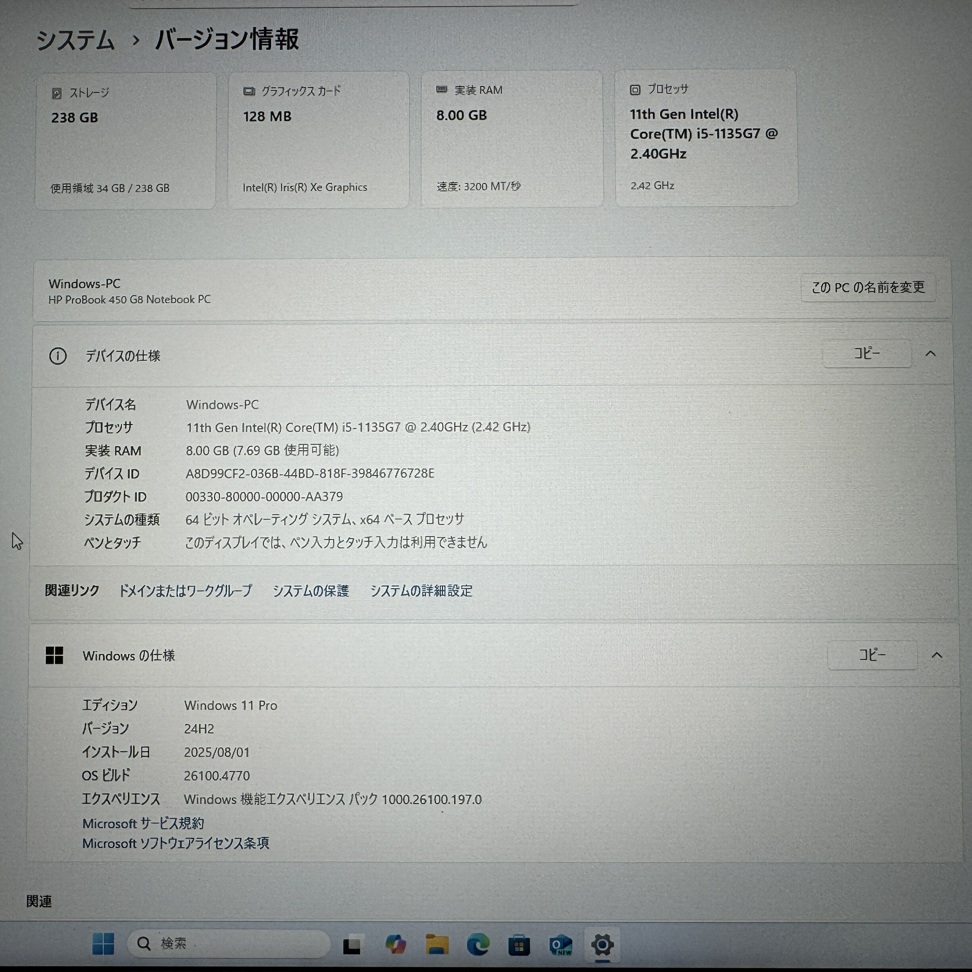This screenshot has height=972, width=972.
Task: Open システムの保護 link
Action: (x=310, y=591)
